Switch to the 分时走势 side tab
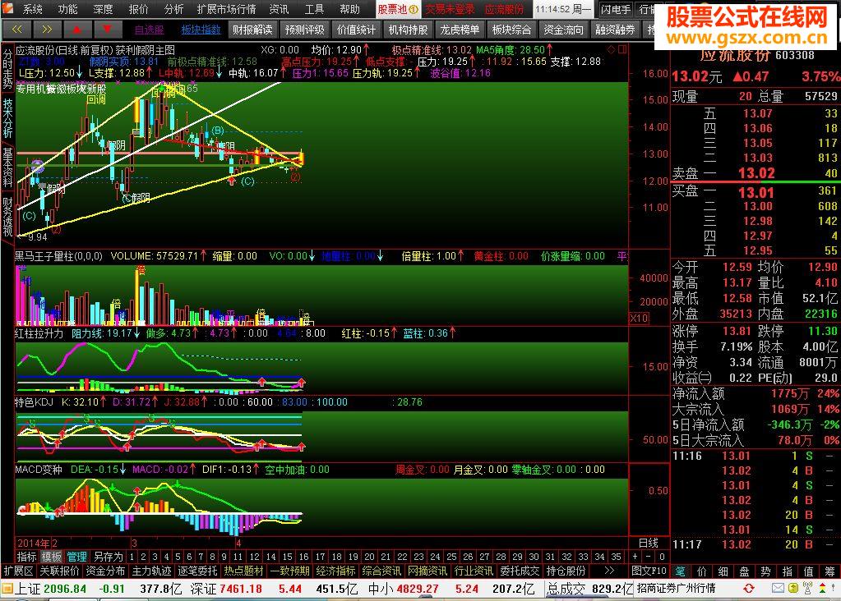841x601 pixels. click(7, 69)
